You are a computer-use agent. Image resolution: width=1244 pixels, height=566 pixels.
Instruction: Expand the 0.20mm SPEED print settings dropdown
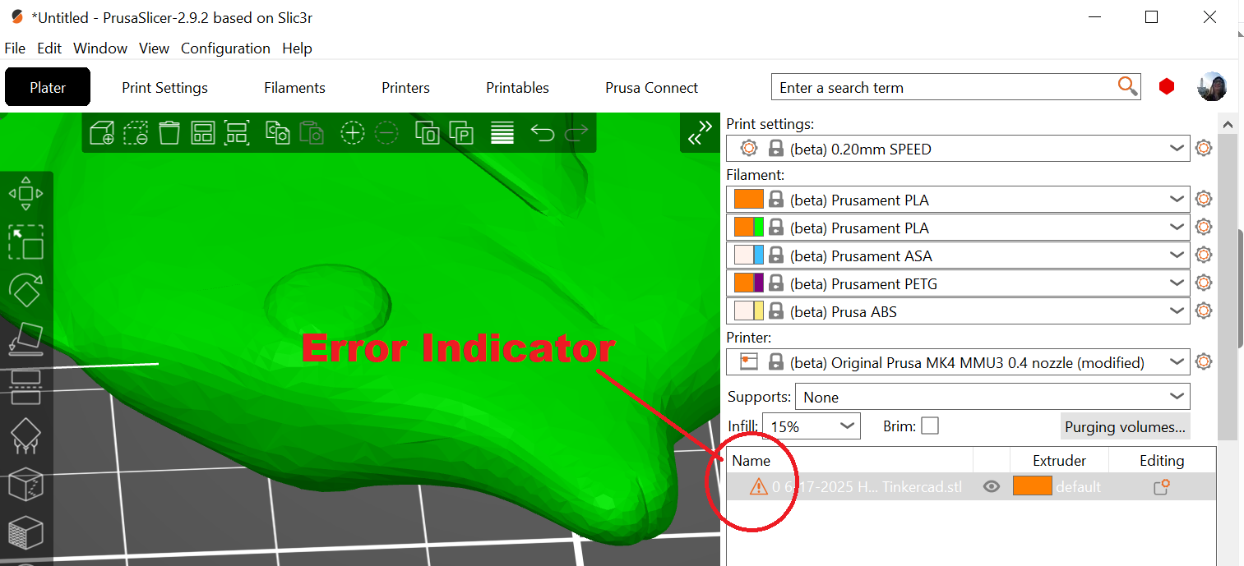pyautogui.click(x=1177, y=149)
